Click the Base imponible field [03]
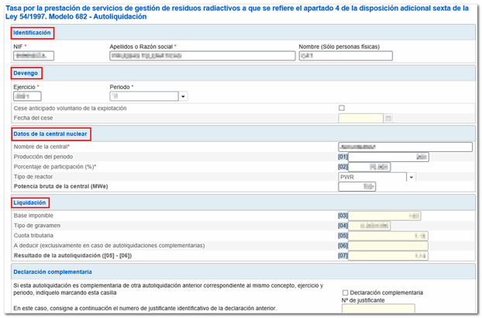 pos(385,216)
